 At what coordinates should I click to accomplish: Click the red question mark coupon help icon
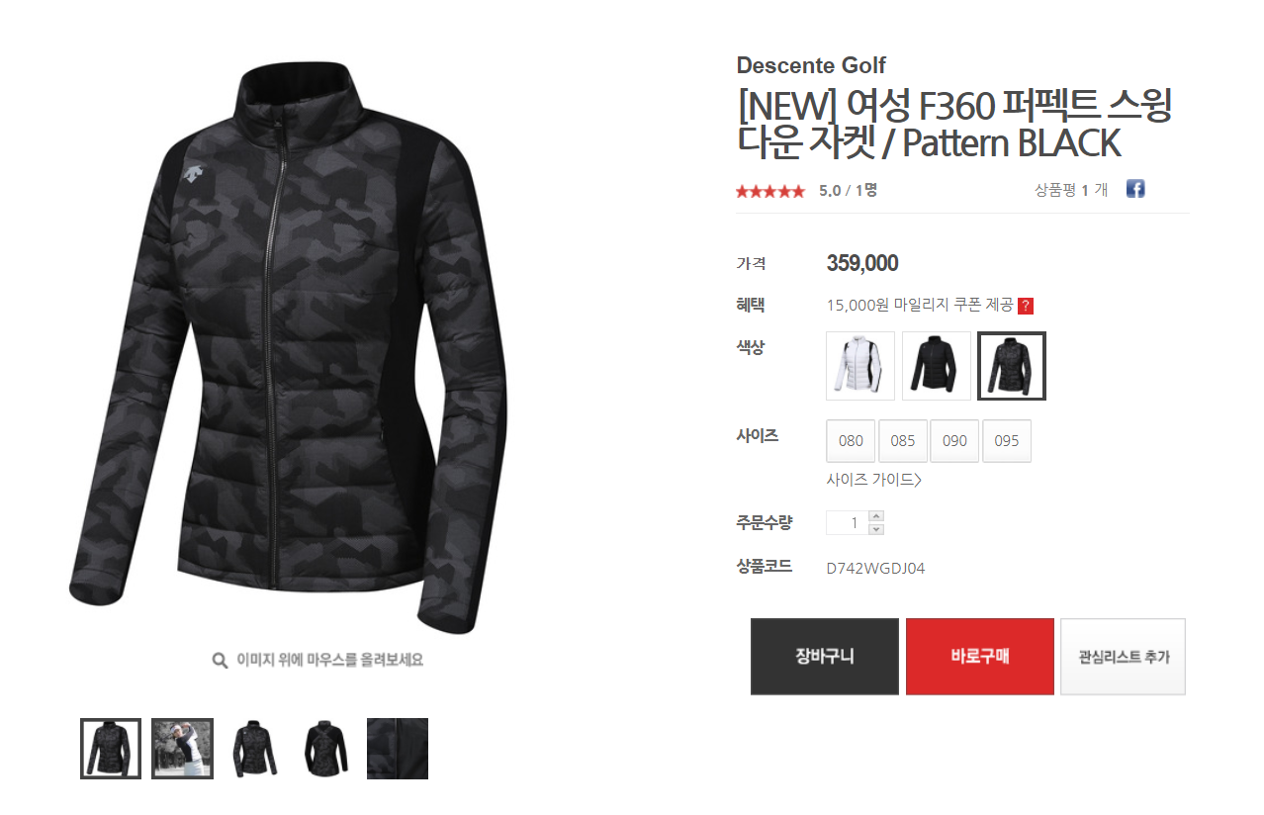click(x=1026, y=306)
